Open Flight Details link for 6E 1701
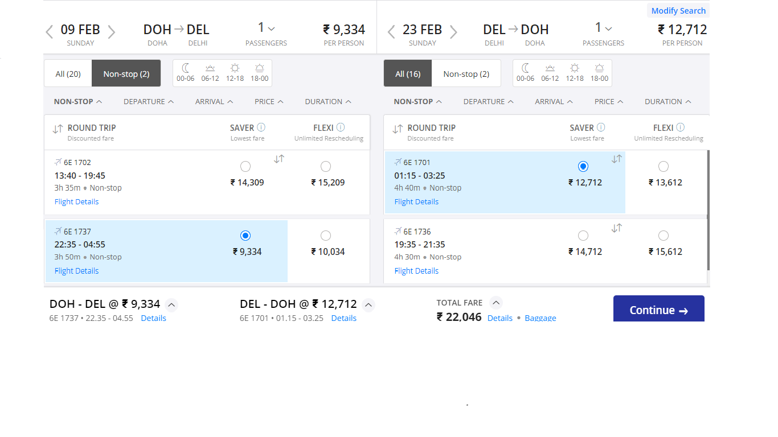 click(416, 201)
